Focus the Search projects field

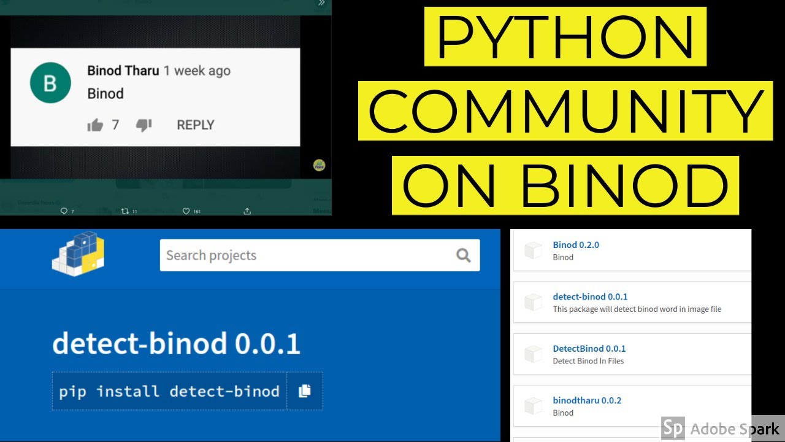tap(320, 255)
